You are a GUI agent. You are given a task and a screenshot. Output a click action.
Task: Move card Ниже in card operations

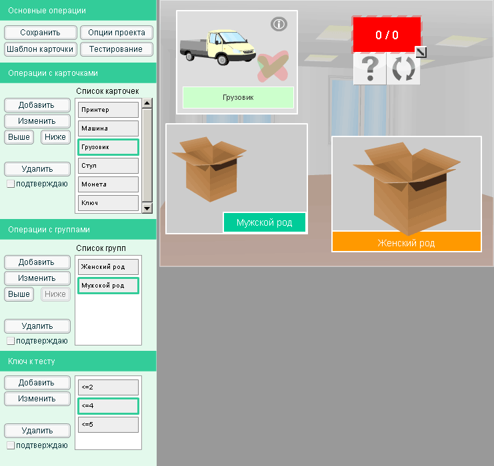coord(55,137)
